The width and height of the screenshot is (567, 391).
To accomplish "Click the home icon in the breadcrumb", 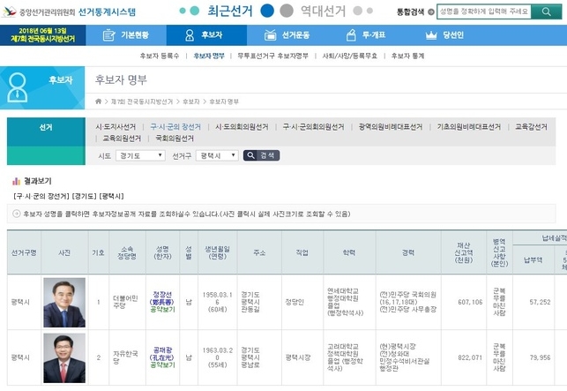I will click(99, 102).
